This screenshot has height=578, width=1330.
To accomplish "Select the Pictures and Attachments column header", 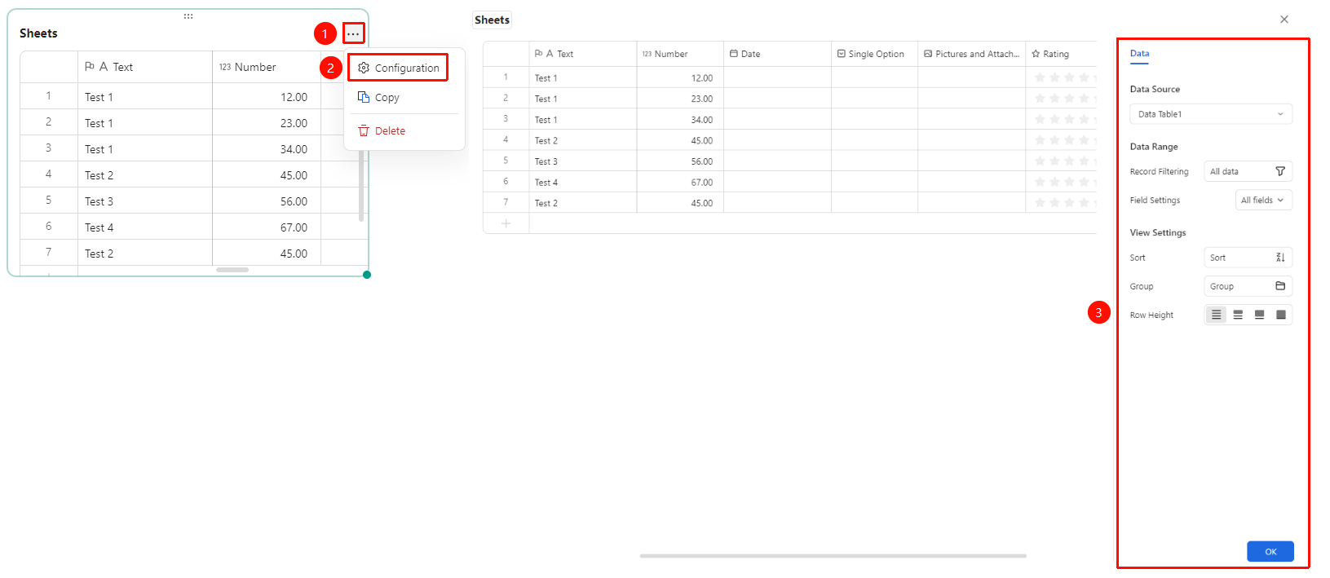I will pos(971,54).
